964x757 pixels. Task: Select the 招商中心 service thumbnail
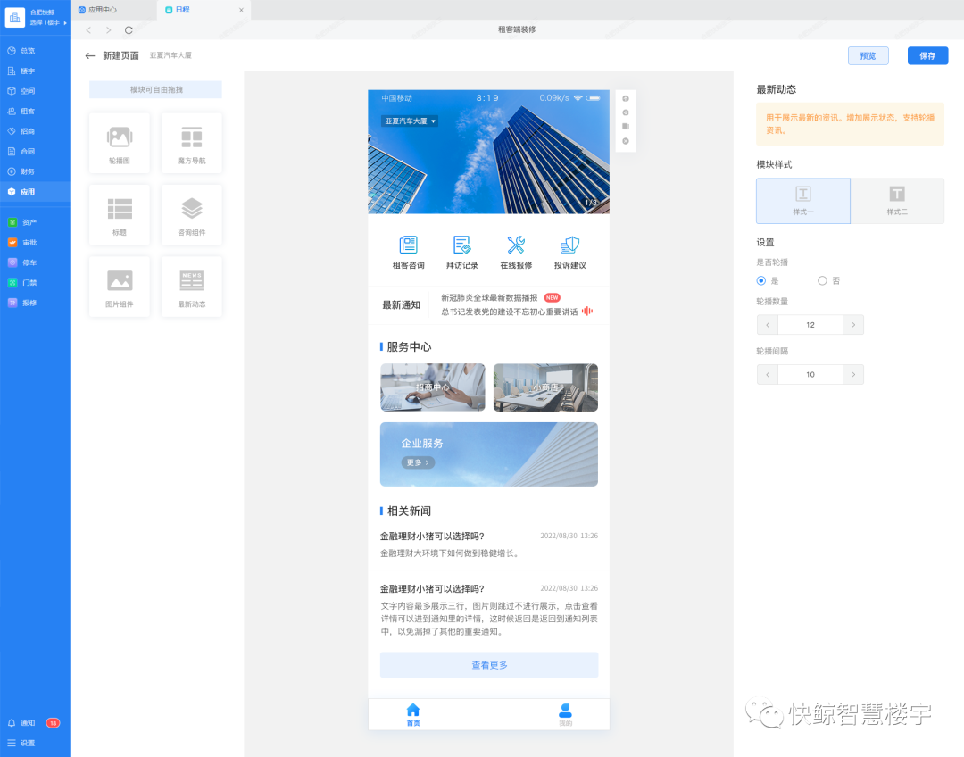point(433,387)
